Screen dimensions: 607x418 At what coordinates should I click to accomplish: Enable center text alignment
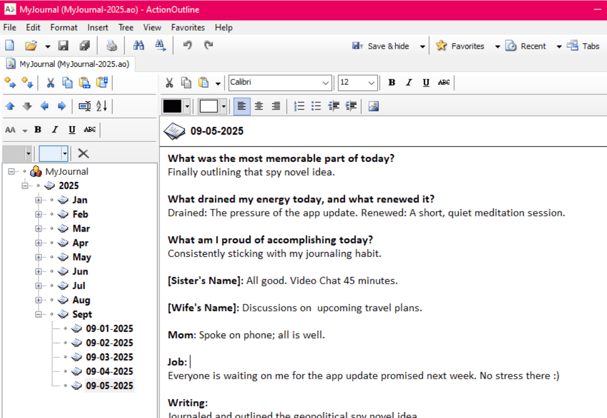(x=259, y=106)
